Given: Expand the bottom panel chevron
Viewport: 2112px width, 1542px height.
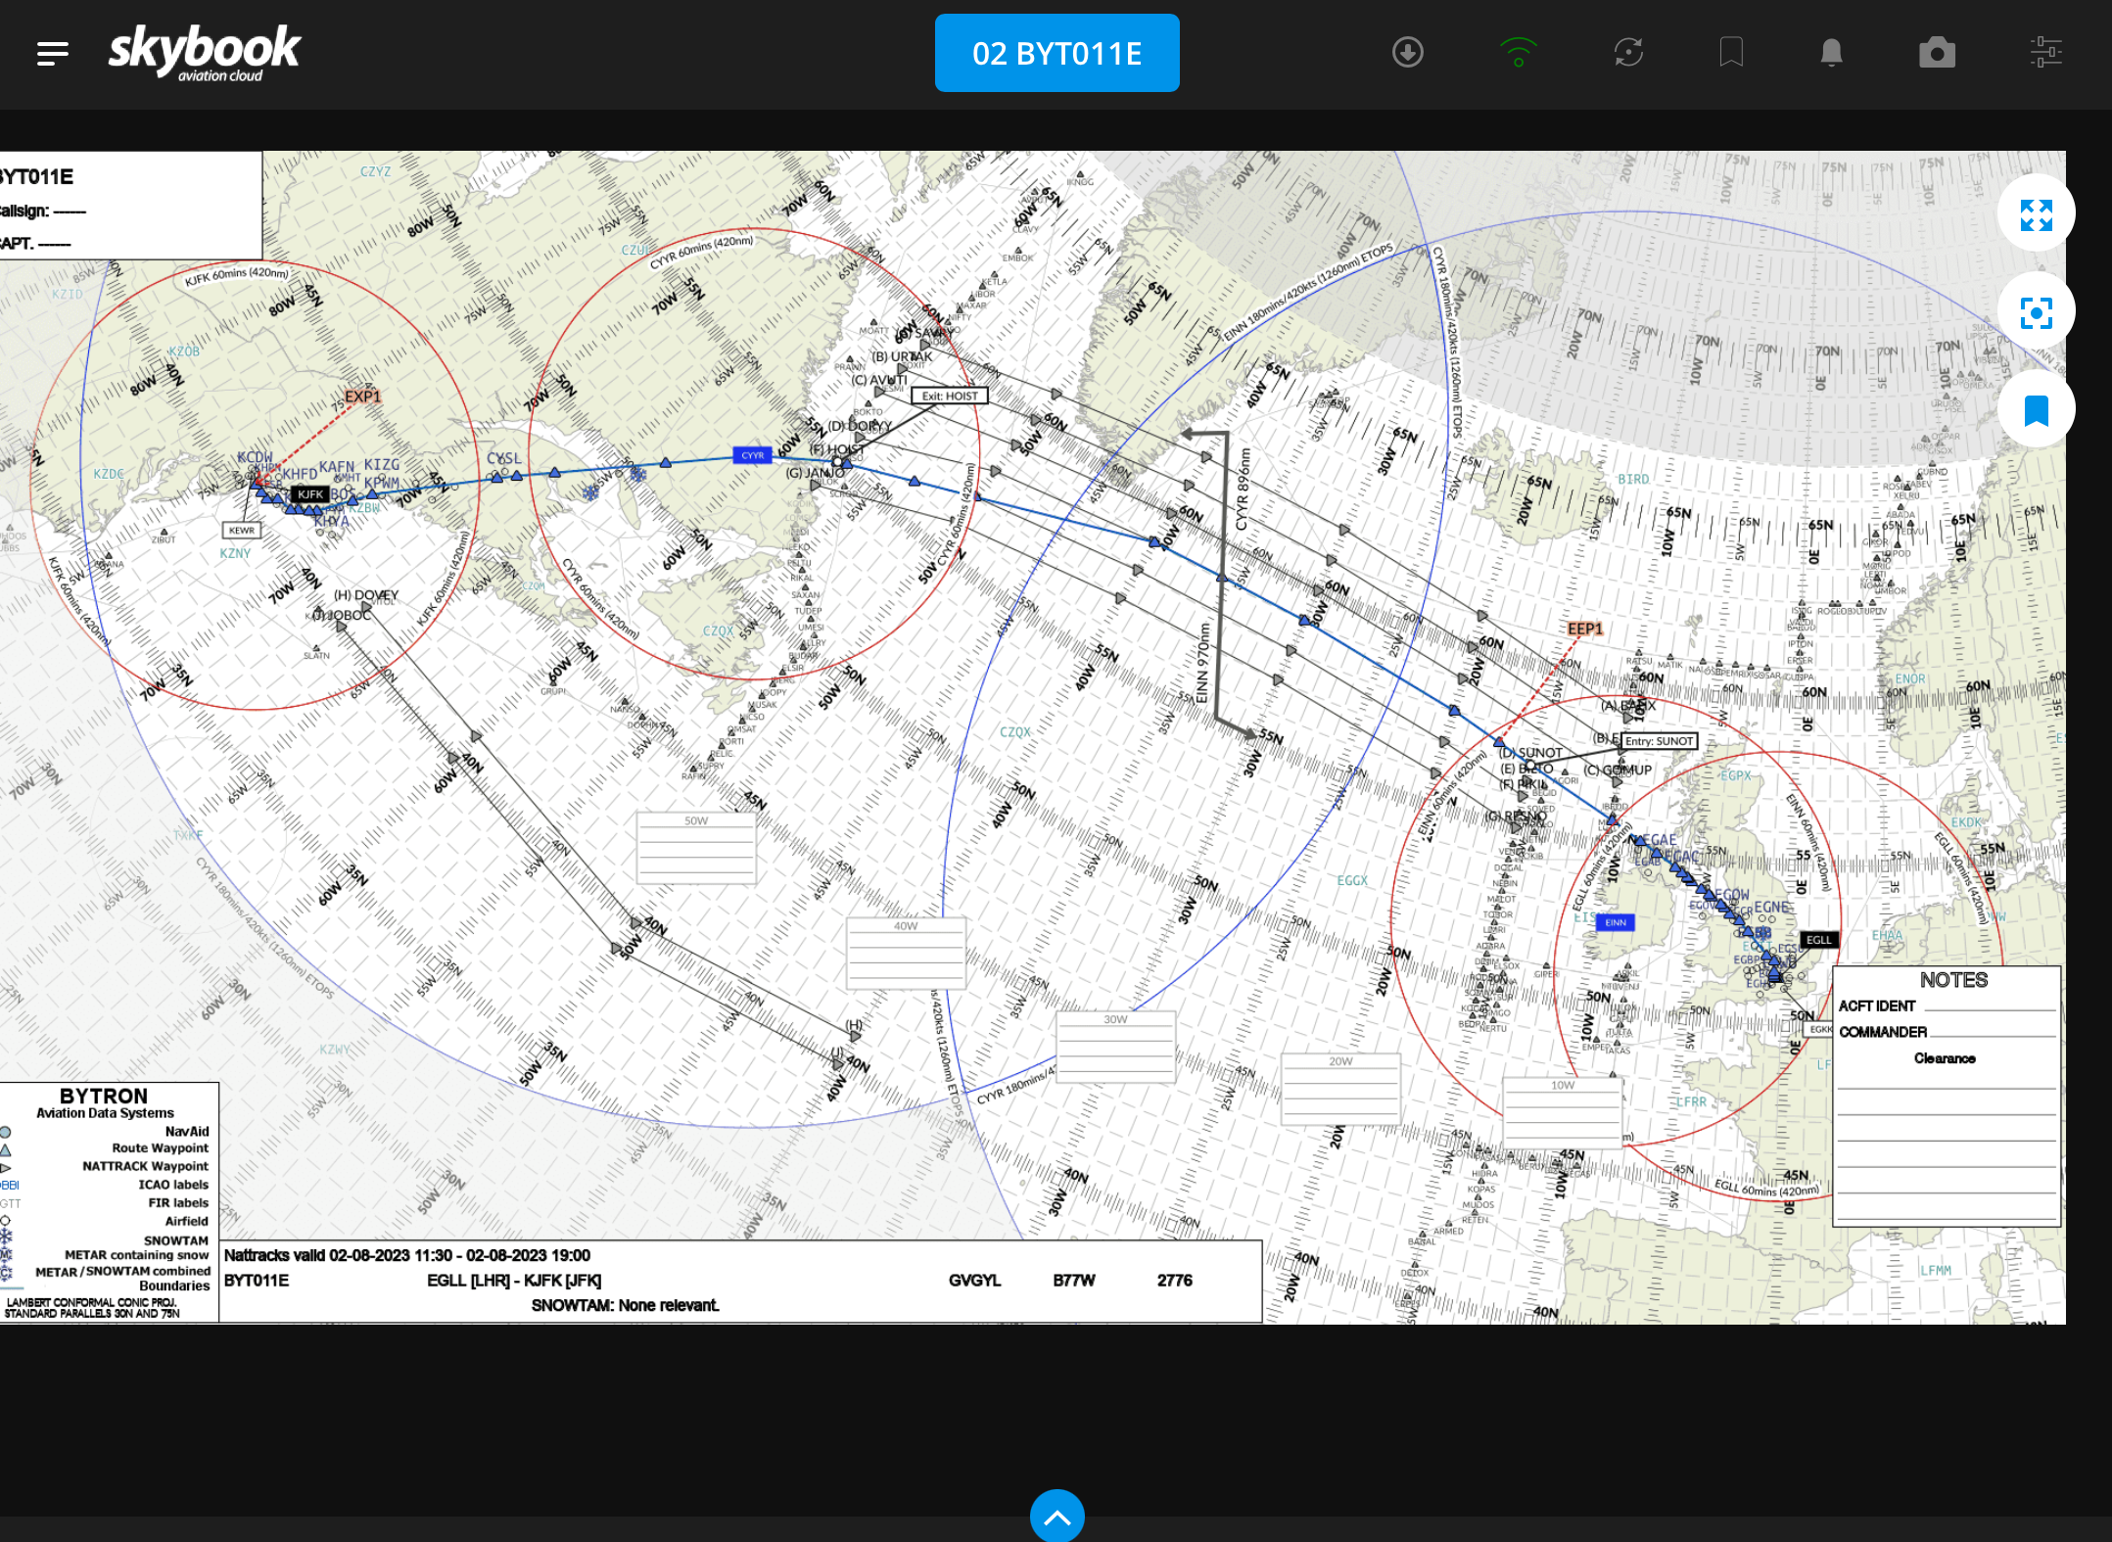Looking at the screenshot, I should (x=1056, y=1517).
